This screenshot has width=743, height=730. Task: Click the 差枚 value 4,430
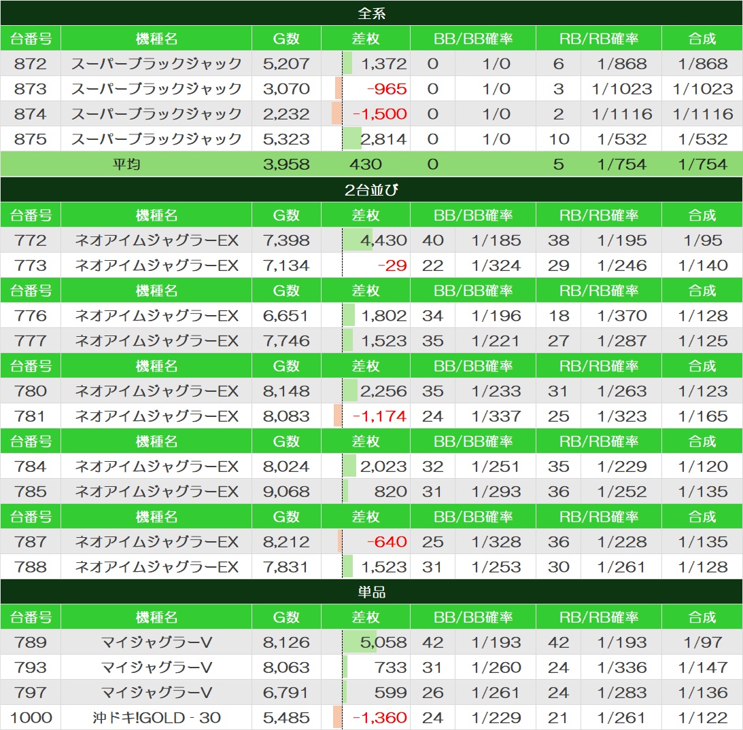coord(383,240)
